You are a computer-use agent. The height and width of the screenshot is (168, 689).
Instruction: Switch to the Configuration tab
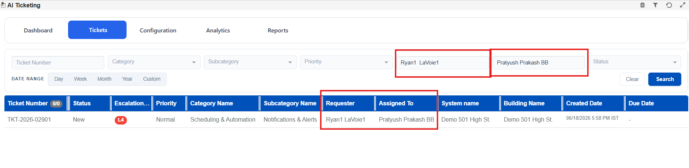pos(158,30)
